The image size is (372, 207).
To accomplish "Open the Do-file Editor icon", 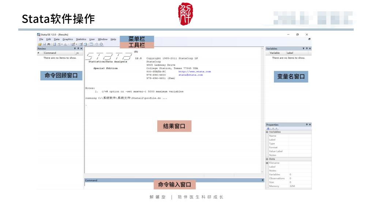I will 73,44.
